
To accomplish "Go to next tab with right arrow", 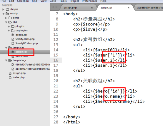I will [x=56, y=7].
